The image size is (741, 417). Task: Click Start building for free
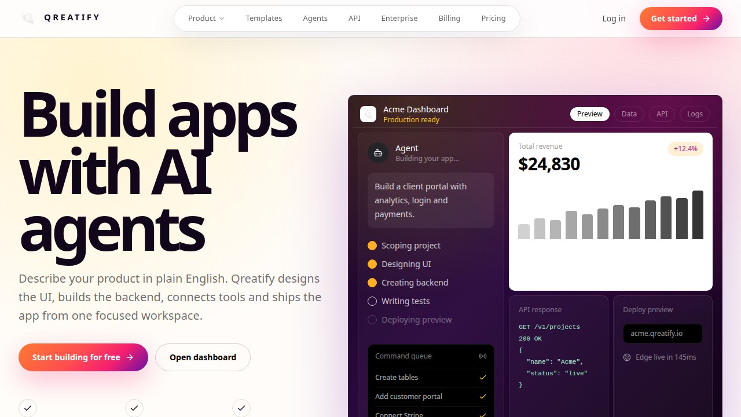point(83,357)
